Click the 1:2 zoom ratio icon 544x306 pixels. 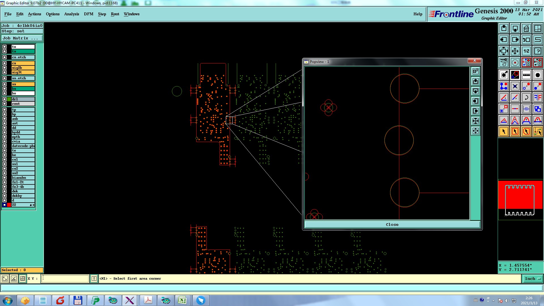pyautogui.click(x=526, y=51)
